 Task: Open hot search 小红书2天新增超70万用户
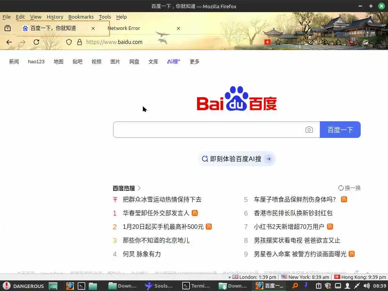pos(289,227)
